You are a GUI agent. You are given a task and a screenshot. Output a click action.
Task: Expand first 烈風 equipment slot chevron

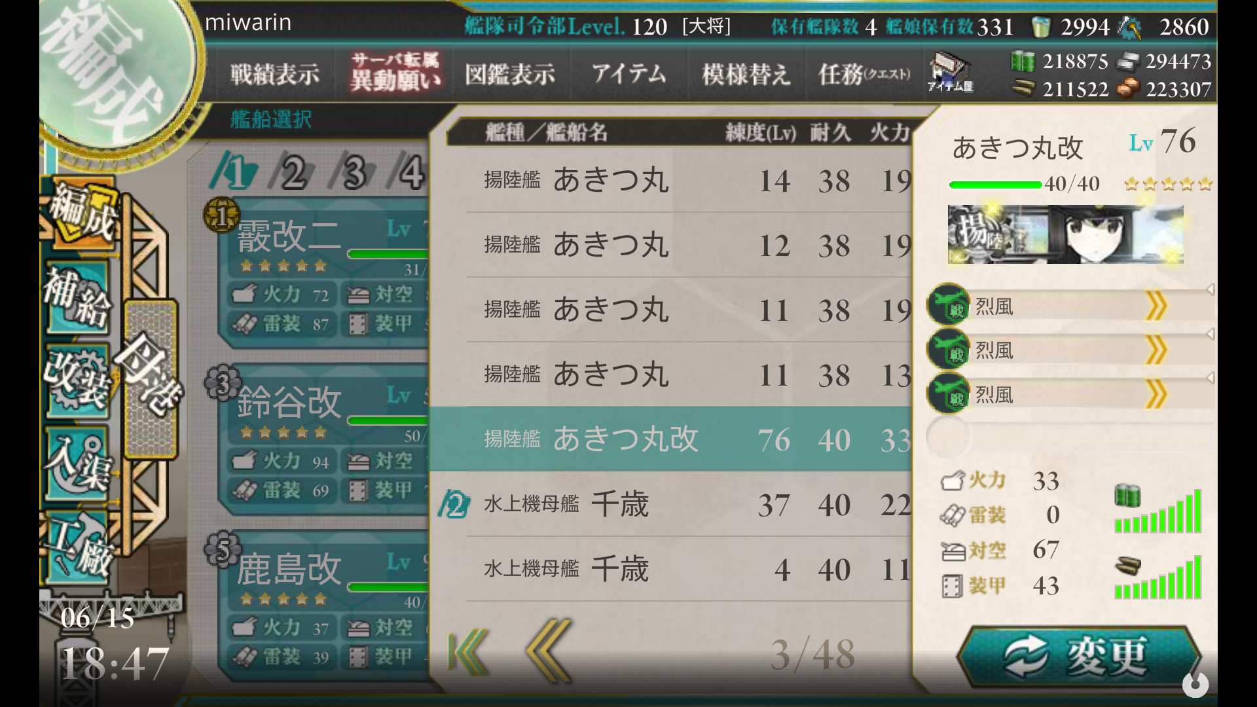[1156, 306]
